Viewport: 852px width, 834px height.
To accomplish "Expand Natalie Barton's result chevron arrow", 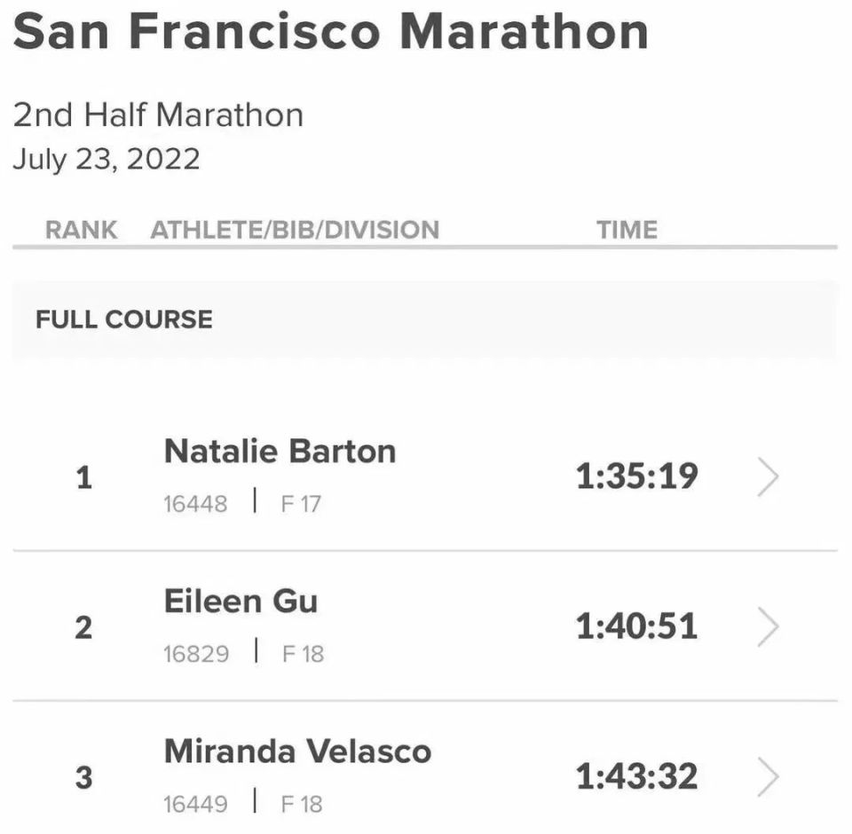I will click(769, 478).
